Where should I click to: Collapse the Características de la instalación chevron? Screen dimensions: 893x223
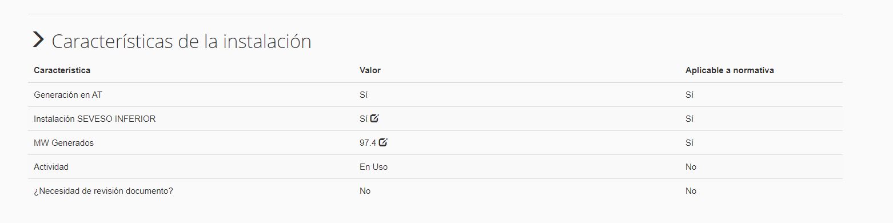click(38, 39)
